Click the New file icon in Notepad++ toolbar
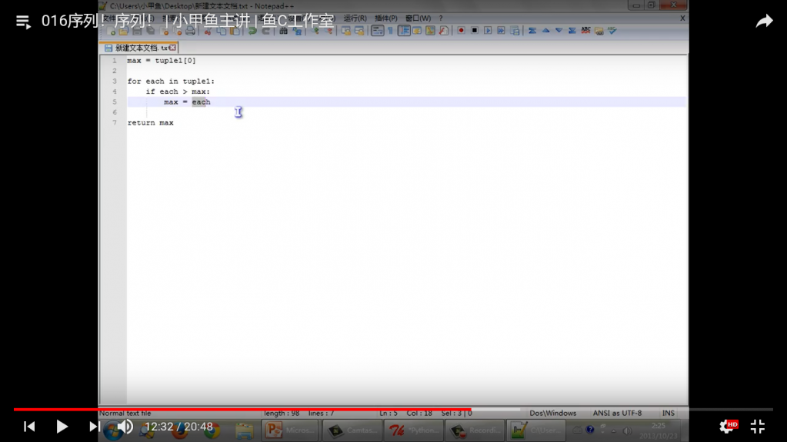The image size is (787, 442). [x=112, y=31]
